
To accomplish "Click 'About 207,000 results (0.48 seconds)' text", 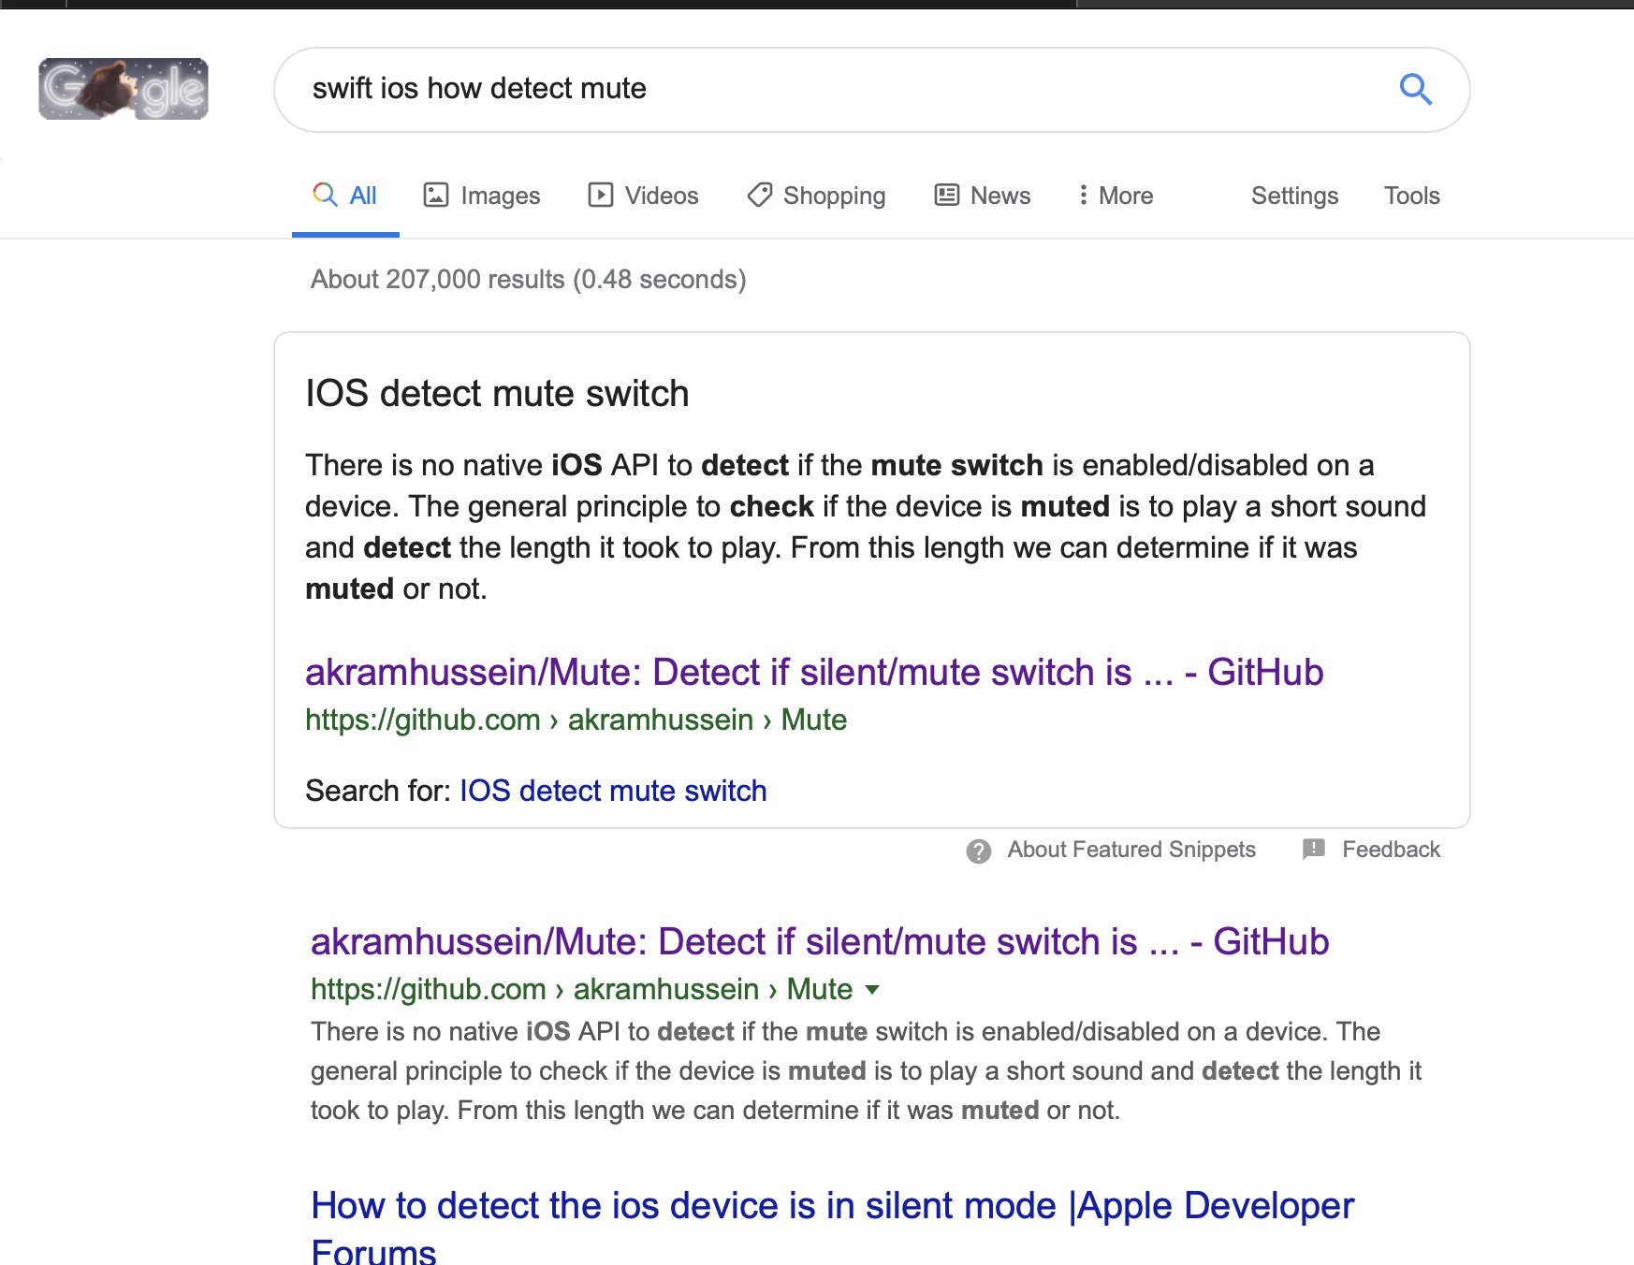I will [528, 279].
